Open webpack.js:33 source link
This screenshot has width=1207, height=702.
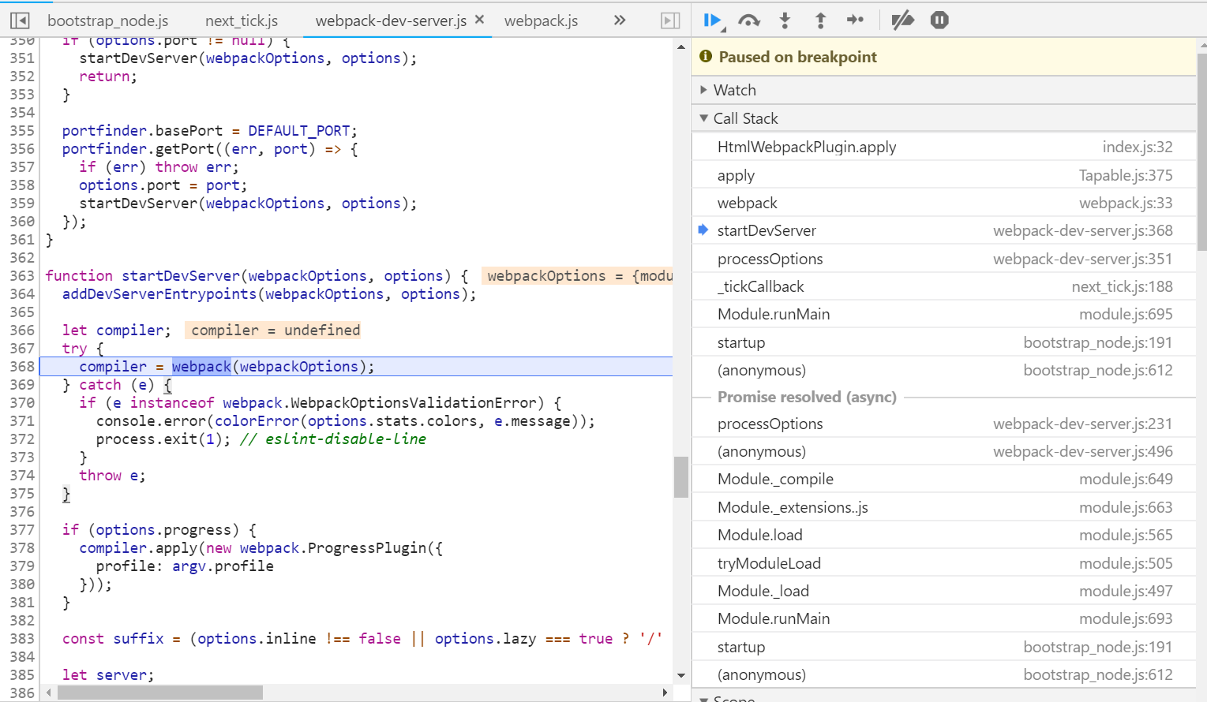pos(1126,203)
